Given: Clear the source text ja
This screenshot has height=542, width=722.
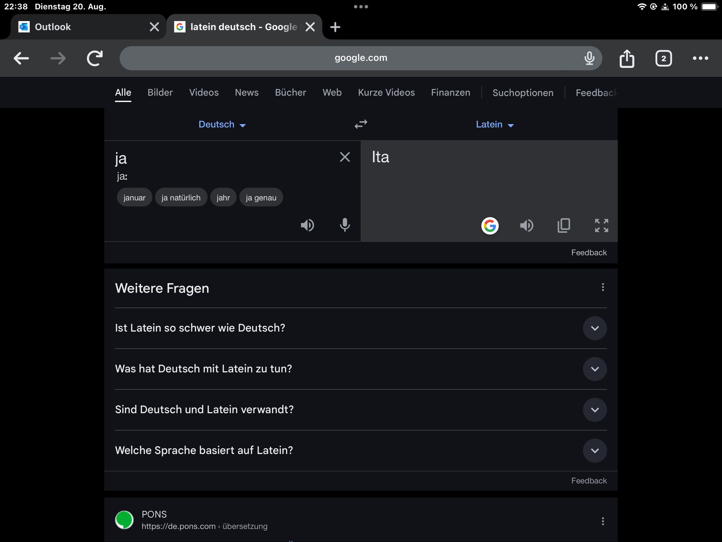Looking at the screenshot, I should tap(344, 157).
